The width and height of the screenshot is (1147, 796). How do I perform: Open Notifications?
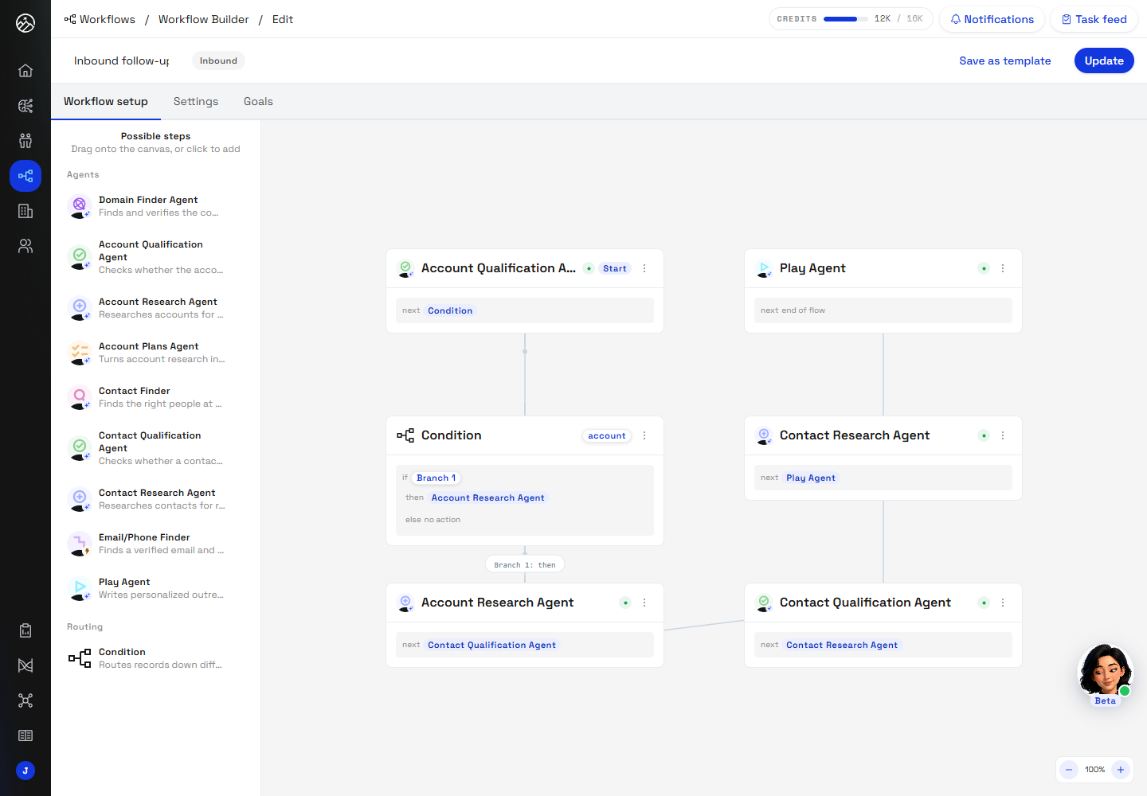point(992,19)
